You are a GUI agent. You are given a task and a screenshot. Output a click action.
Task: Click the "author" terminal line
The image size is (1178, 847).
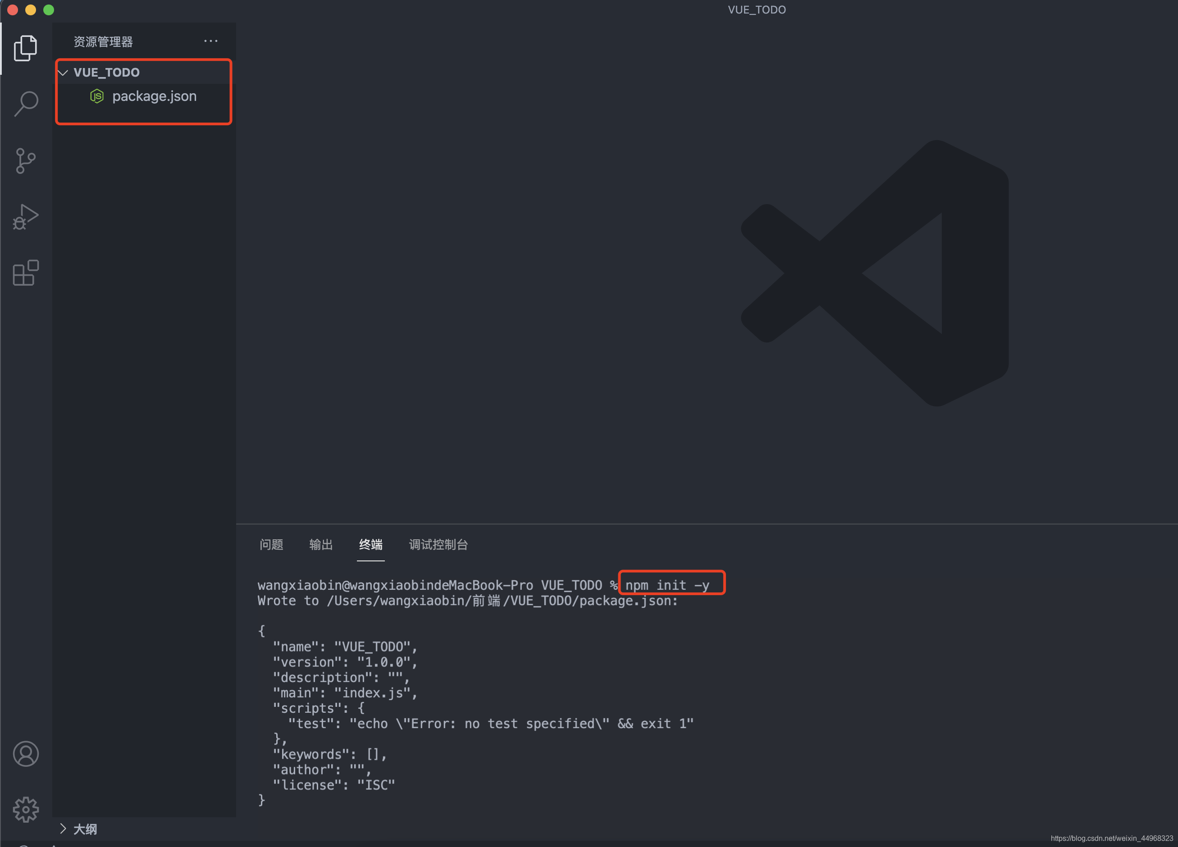point(322,770)
